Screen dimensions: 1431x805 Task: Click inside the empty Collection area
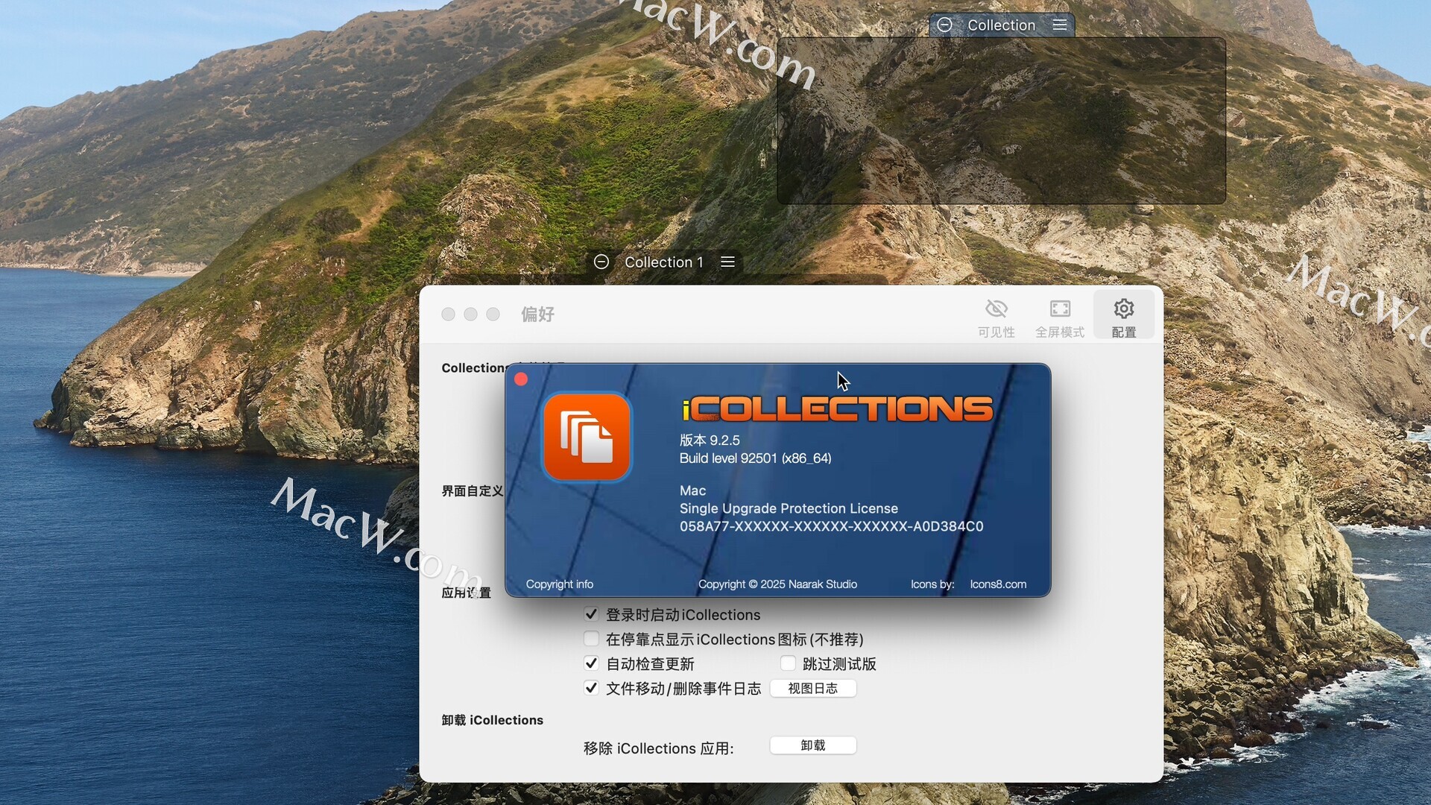1001,121
